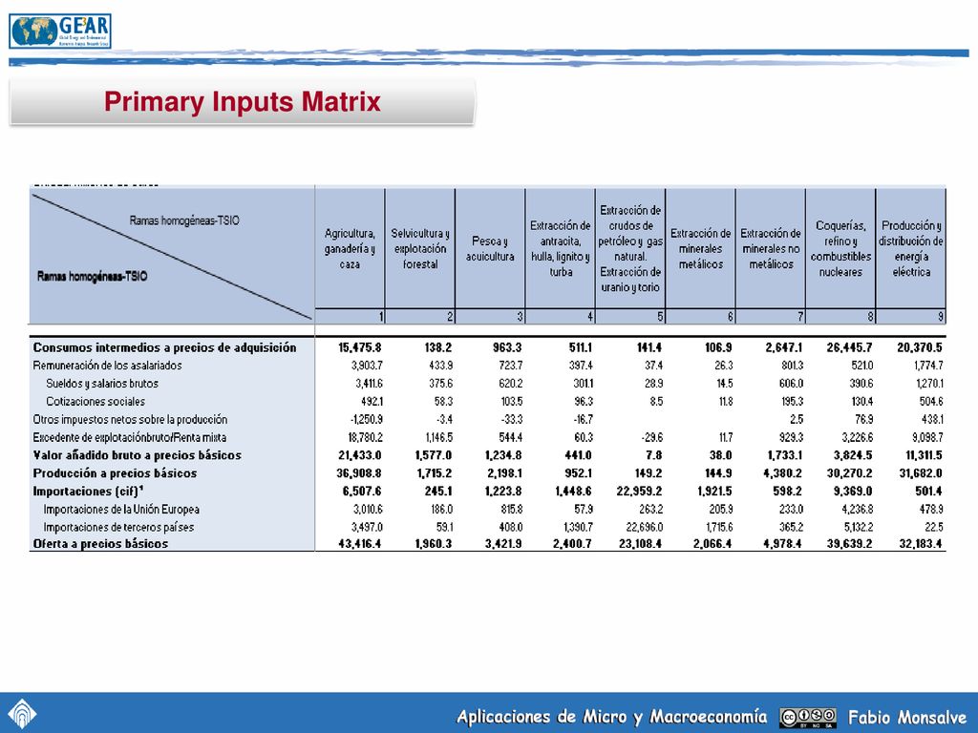Select the 'Extracción de minerales no metálicos' column header

(x=771, y=249)
